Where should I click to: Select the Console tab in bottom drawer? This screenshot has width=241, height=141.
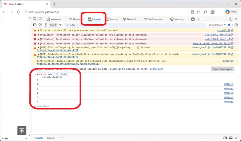pos(39,138)
